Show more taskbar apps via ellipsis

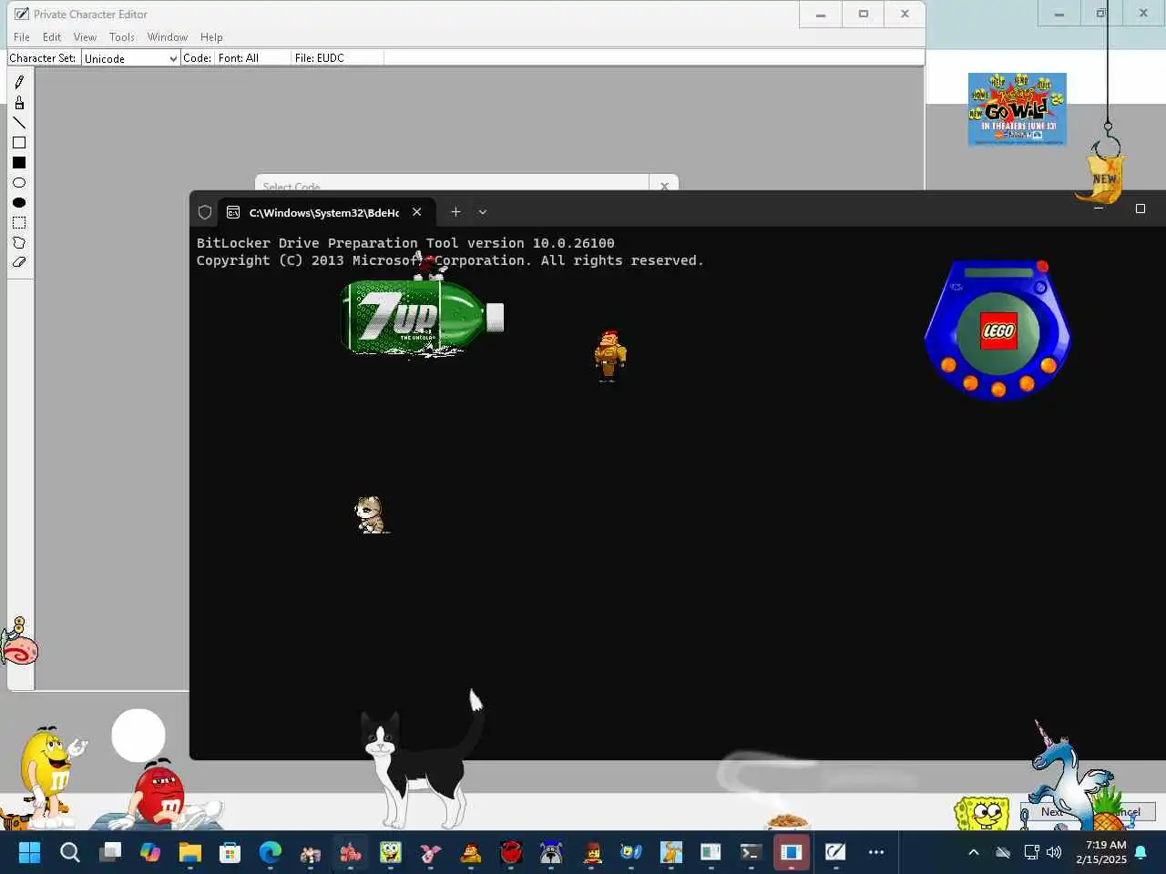[876, 852]
